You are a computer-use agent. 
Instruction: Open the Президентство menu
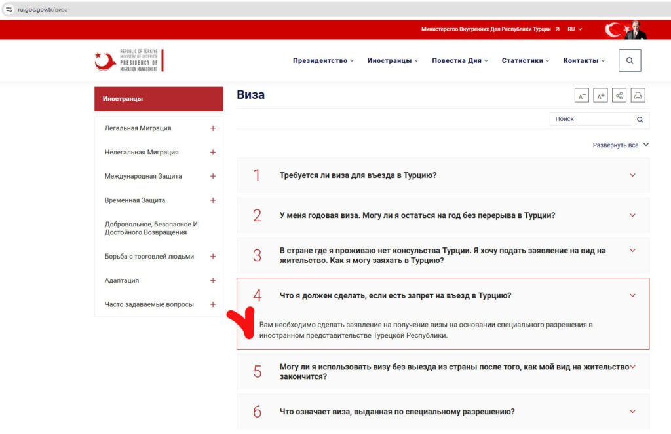tap(323, 60)
